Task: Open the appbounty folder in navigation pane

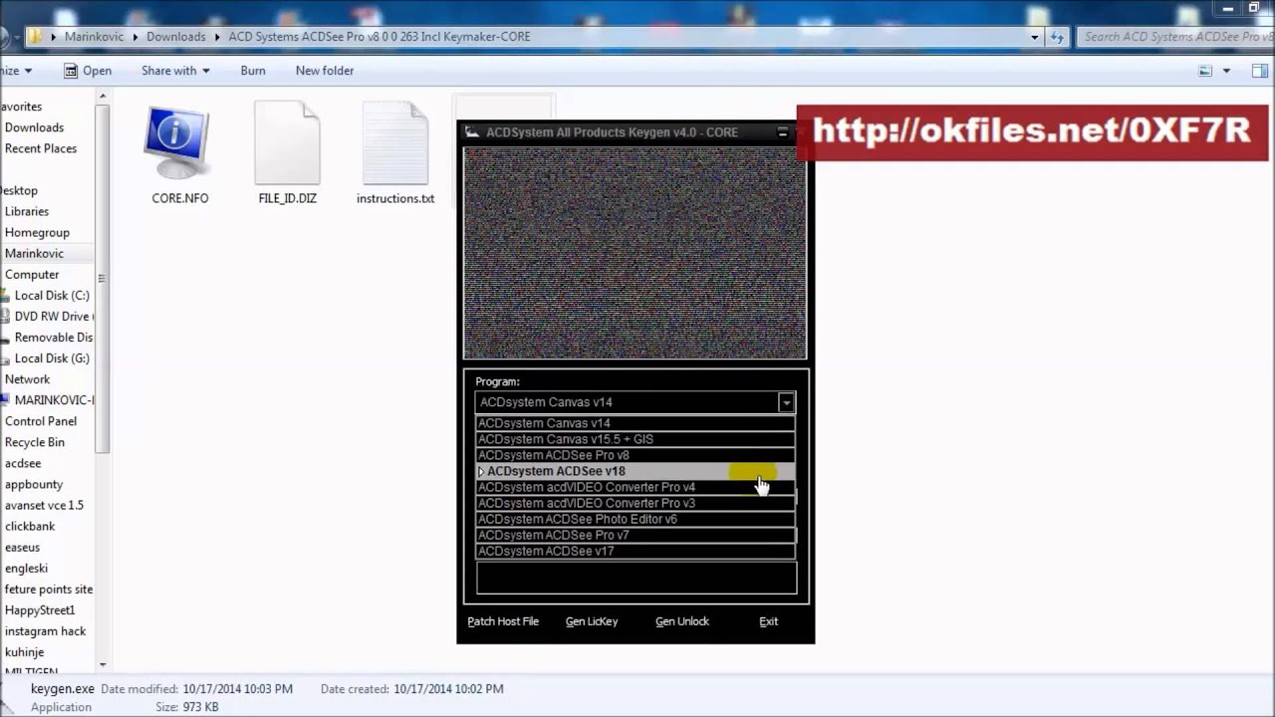Action: coord(33,484)
